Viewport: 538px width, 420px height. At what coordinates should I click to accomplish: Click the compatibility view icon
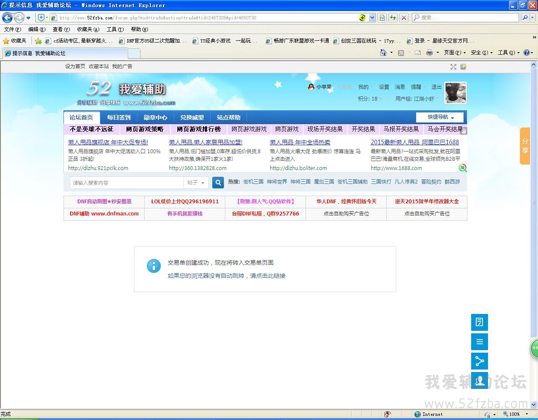(382, 18)
